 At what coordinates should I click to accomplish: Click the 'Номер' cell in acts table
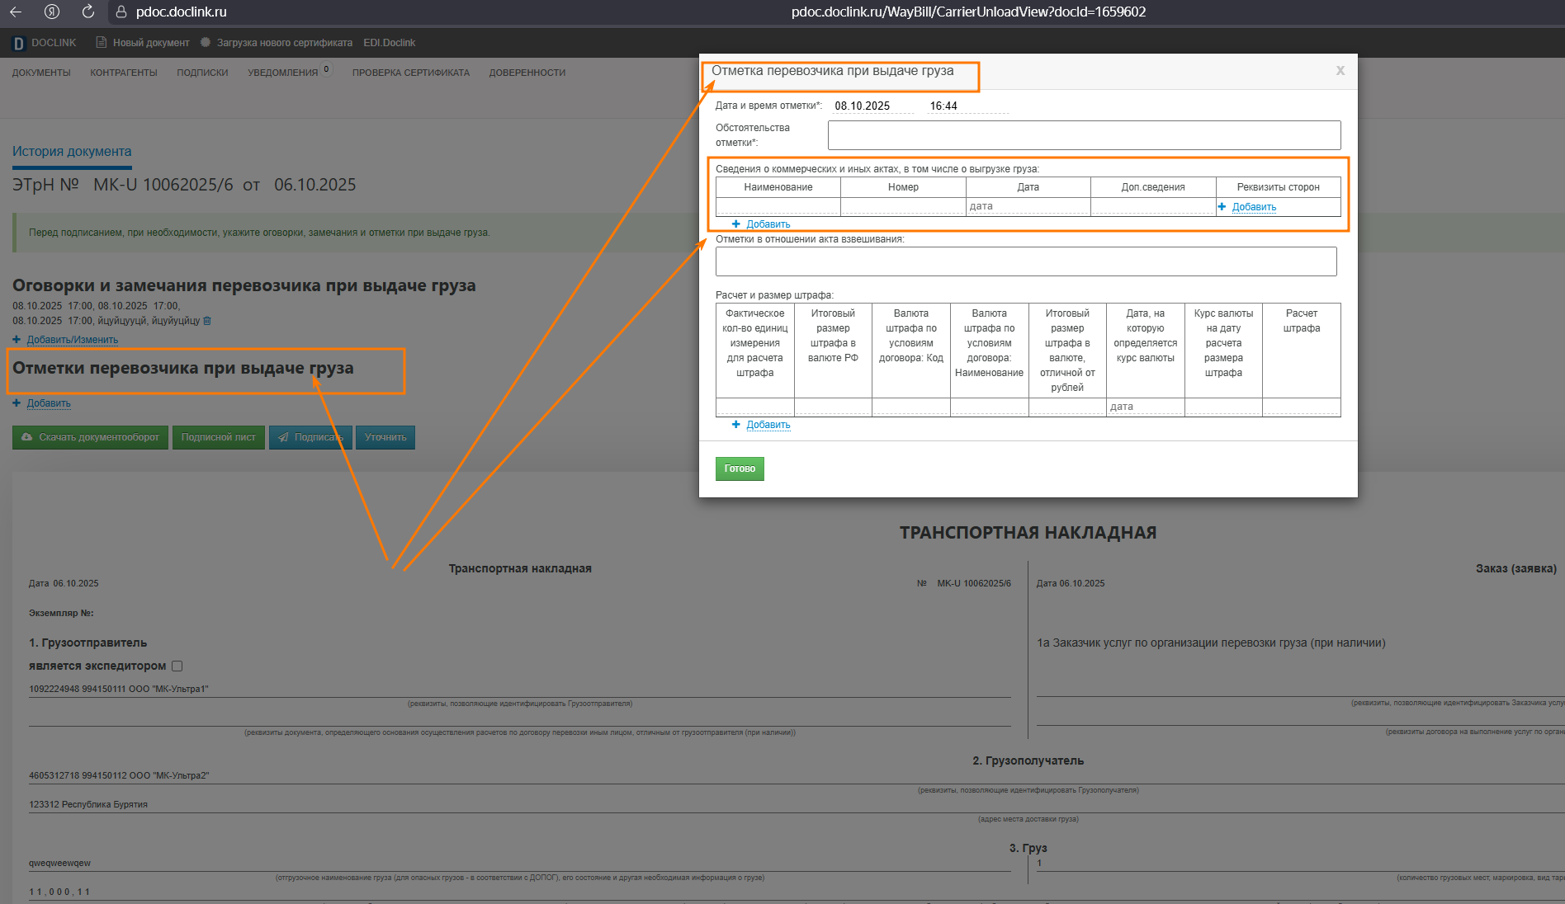coord(903,206)
